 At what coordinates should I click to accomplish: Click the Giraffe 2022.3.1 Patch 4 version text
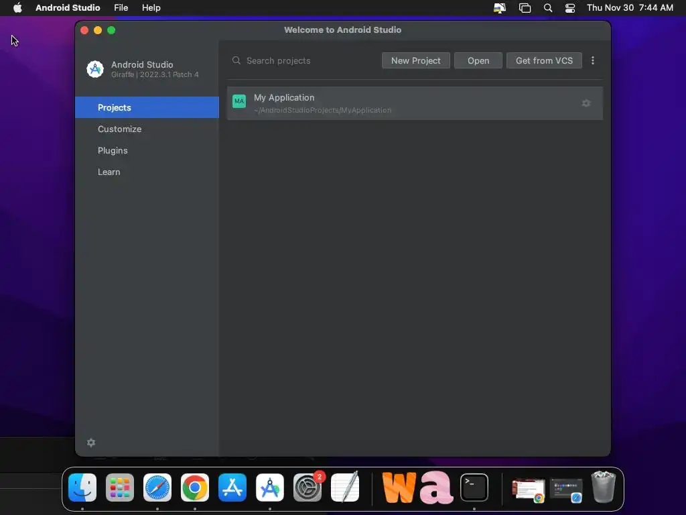click(x=155, y=74)
